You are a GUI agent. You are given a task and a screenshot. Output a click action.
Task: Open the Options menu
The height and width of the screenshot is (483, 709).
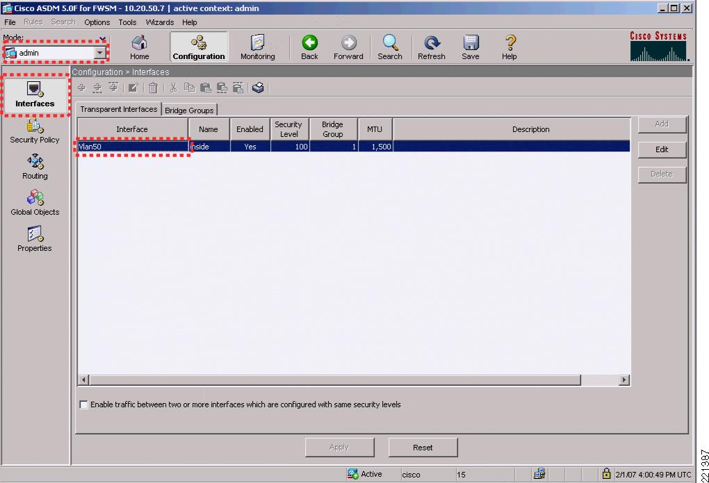pyautogui.click(x=97, y=22)
